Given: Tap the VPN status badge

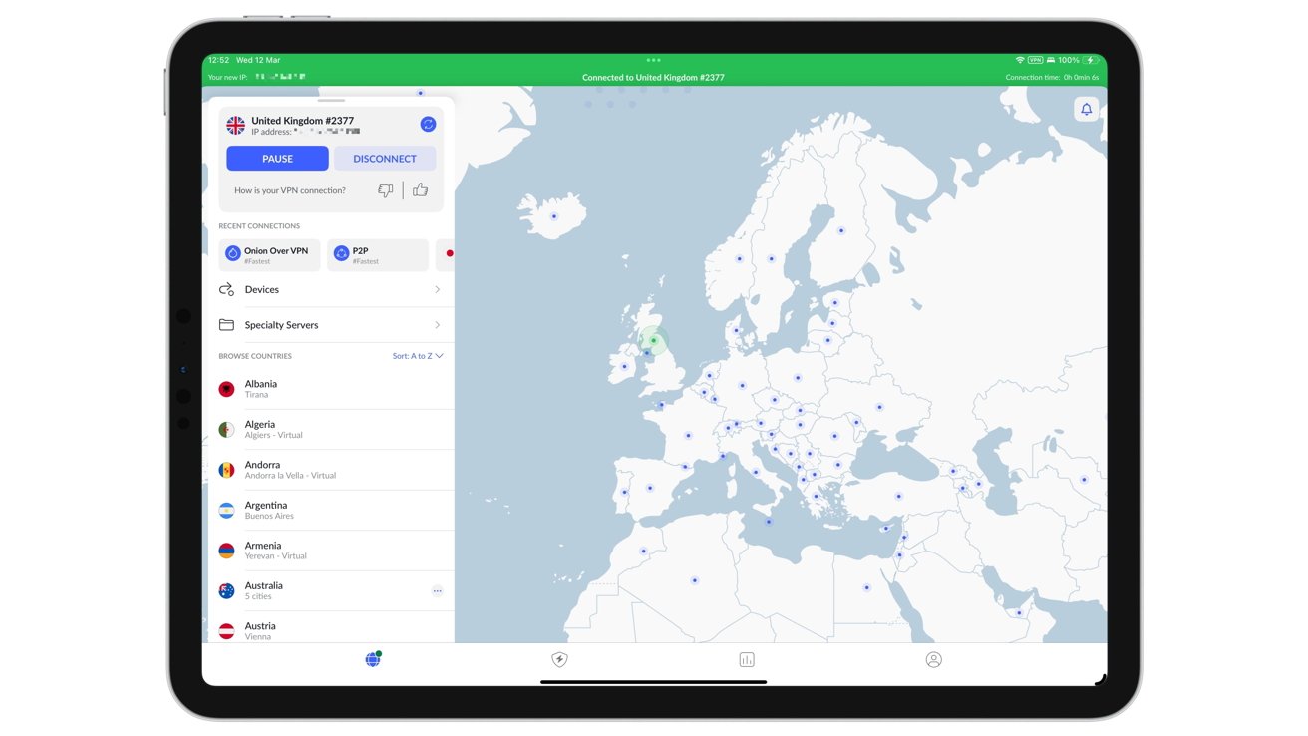Looking at the screenshot, I should pos(1035,60).
